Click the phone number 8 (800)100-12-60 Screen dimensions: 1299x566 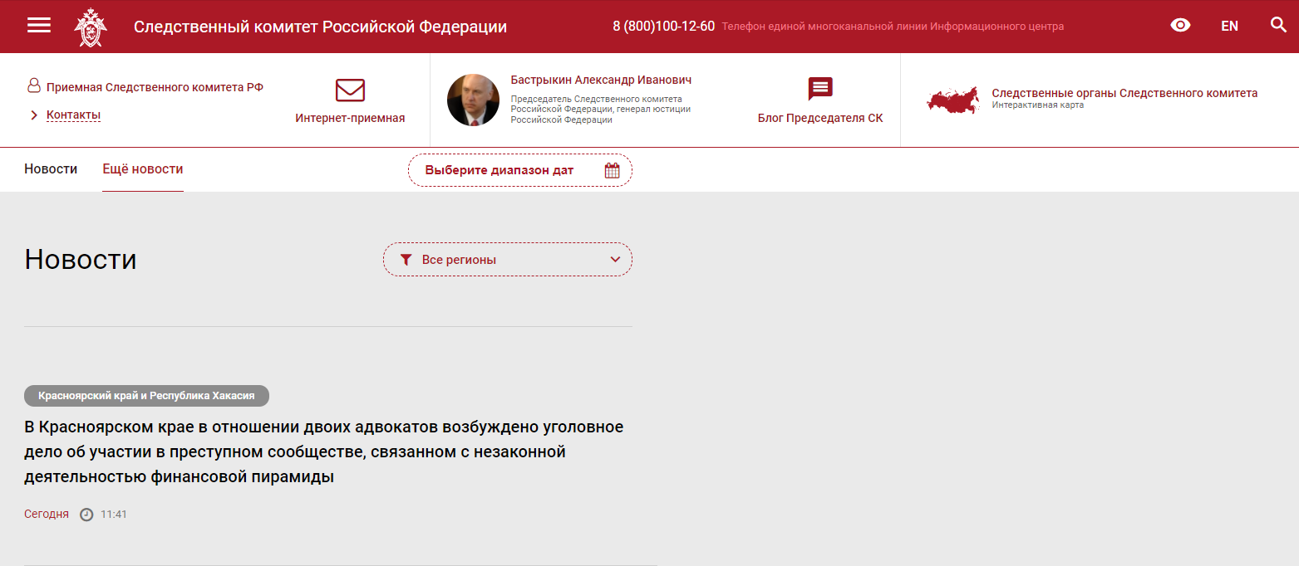(x=663, y=27)
